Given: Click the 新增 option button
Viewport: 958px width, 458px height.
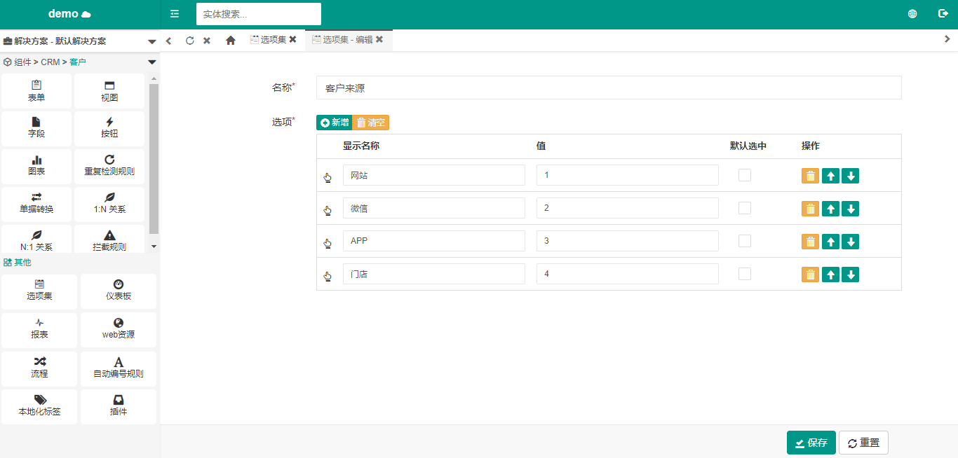Looking at the screenshot, I should pos(334,123).
